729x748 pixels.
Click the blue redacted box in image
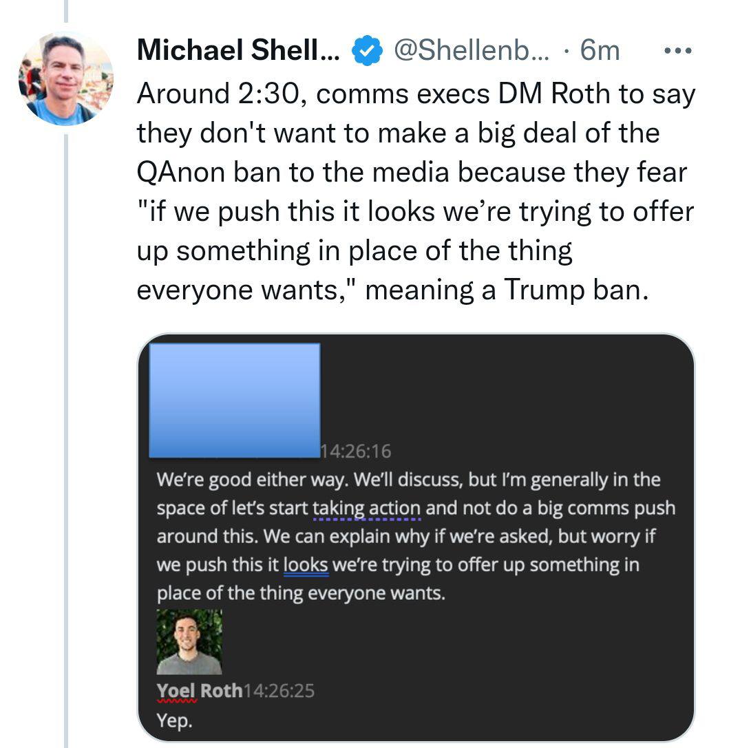(235, 400)
